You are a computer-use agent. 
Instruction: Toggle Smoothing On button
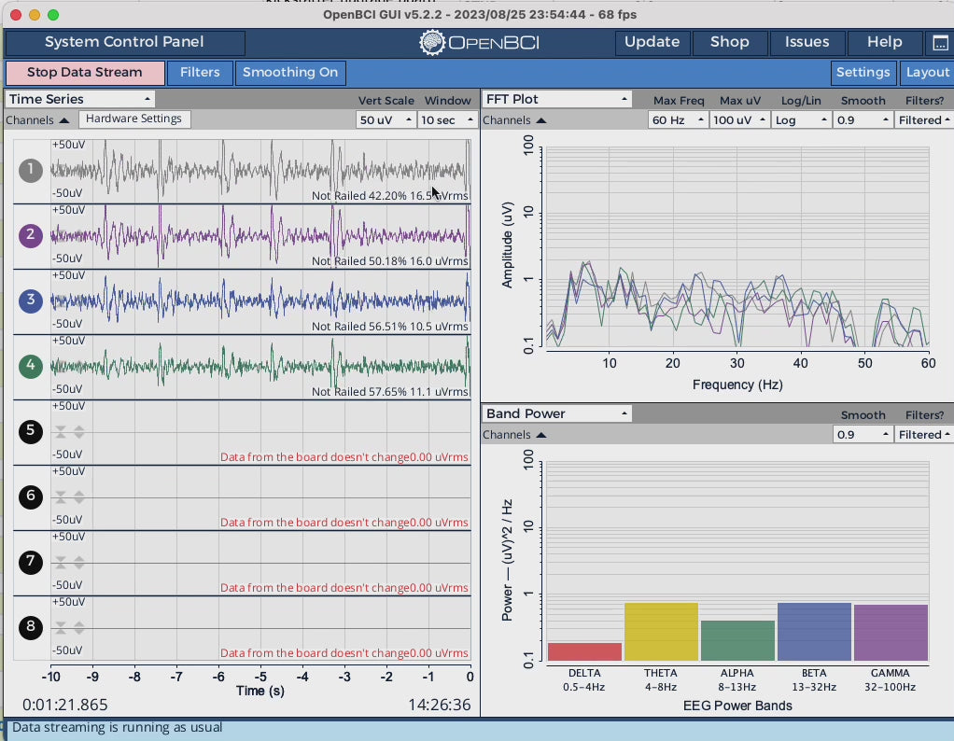[x=290, y=73]
